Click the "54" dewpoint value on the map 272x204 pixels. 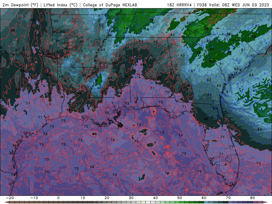125,28
